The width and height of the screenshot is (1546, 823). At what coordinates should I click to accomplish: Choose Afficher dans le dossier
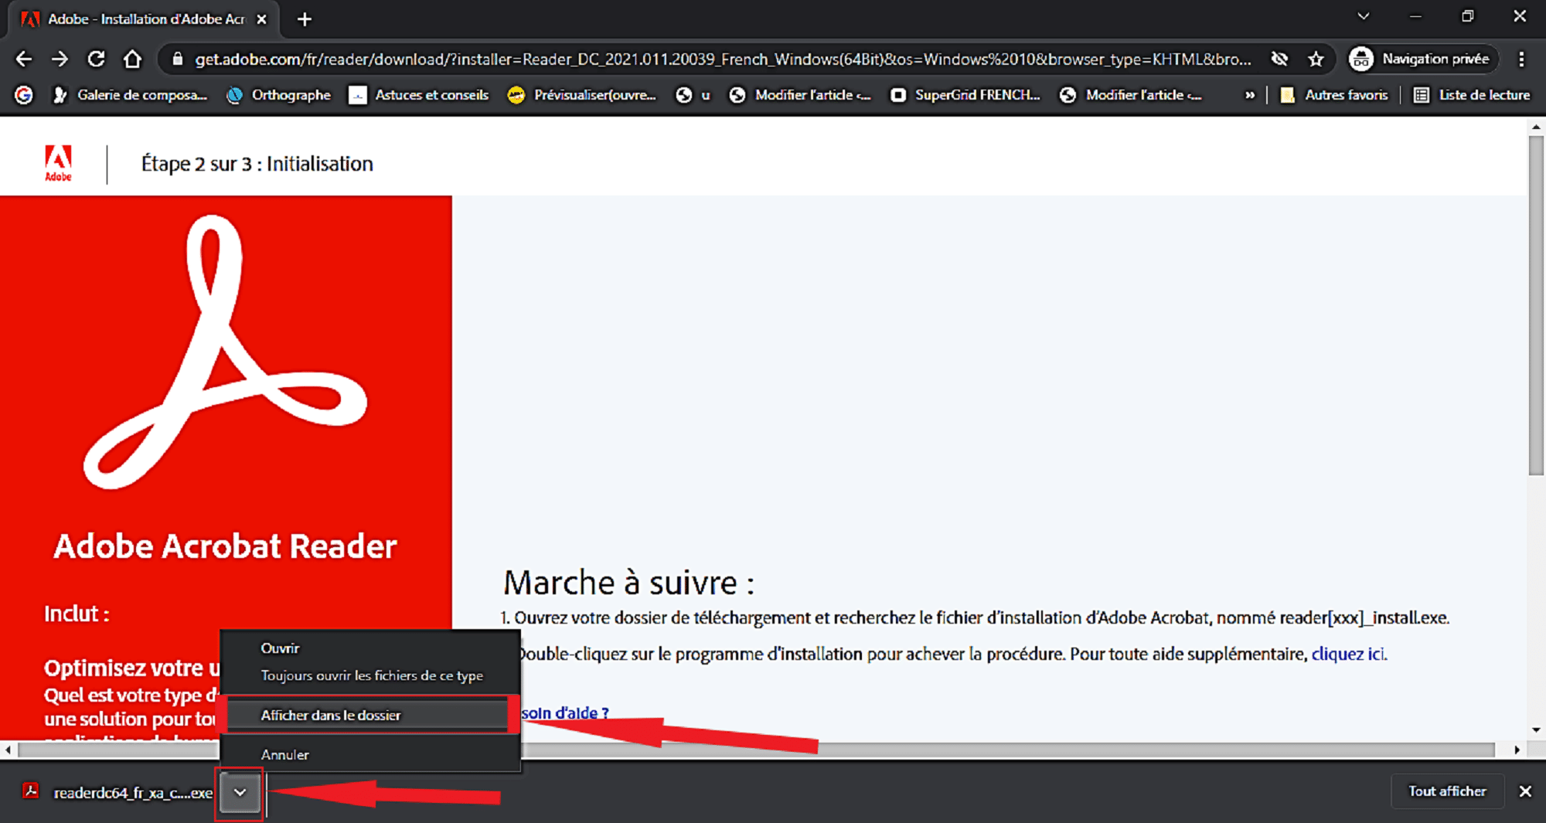click(369, 715)
